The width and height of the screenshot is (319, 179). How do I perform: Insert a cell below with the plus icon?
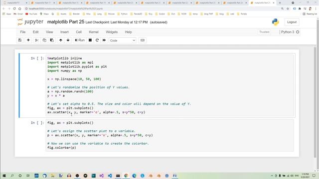coord(28,40)
